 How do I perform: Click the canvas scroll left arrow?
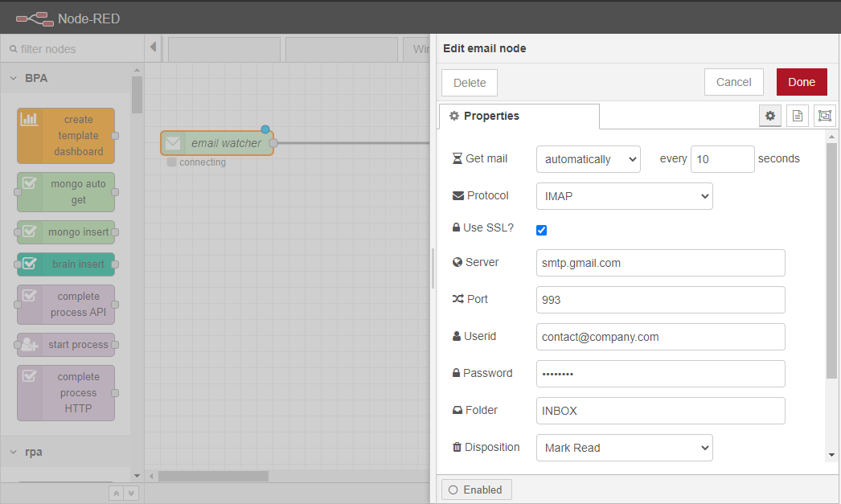(151, 476)
